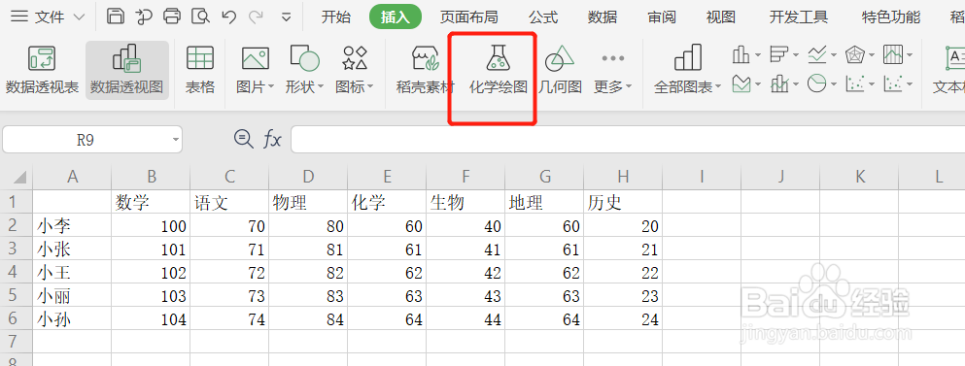Open Print Preview from quick toolbar
This screenshot has height=366, width=965.
click(x=199, y=17)
